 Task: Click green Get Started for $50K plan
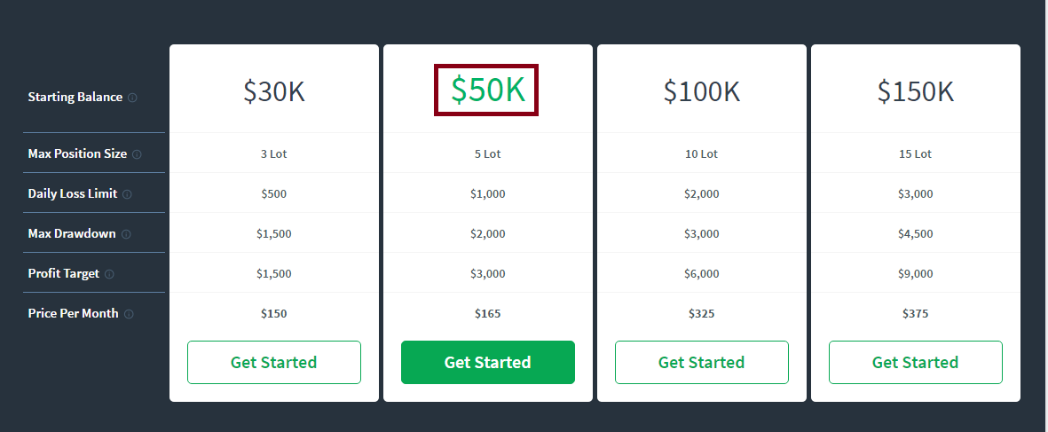click(x=488, y=363)
